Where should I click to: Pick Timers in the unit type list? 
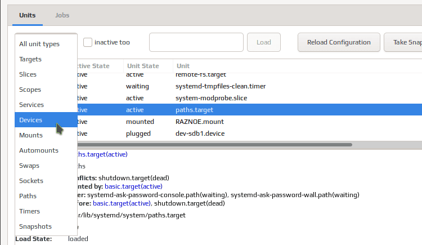click(46, 211)
